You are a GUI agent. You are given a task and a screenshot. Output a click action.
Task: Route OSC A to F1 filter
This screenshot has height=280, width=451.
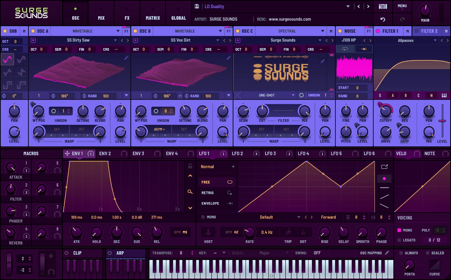(x=126, y=31)
